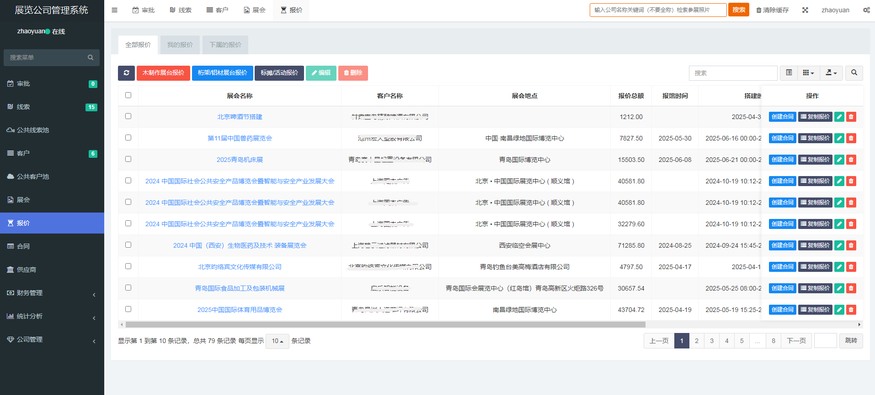Image resolution: width=875 pixels, height=395 pixels.
Task: Select the checkbox for 2025中国国际体育用品博览会 row
Action: coord(128,309)
